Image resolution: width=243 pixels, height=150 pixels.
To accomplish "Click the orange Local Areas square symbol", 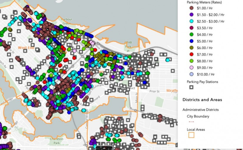I will click(191, 135).
